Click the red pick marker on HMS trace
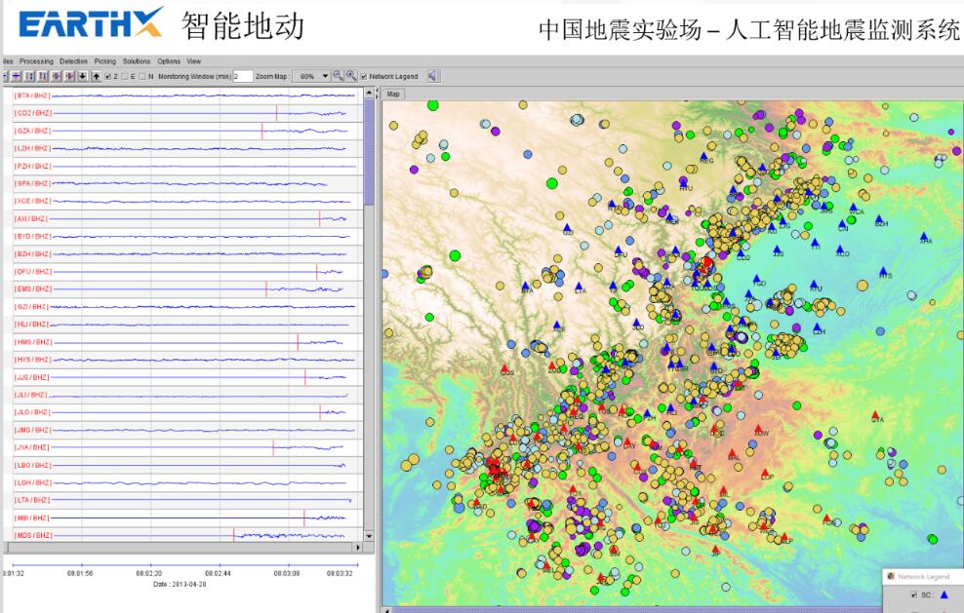 (299, 341)
